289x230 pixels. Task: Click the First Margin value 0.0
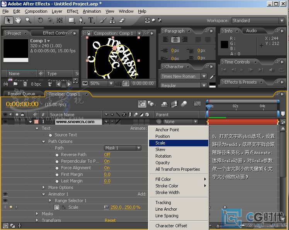click(107, 174)
